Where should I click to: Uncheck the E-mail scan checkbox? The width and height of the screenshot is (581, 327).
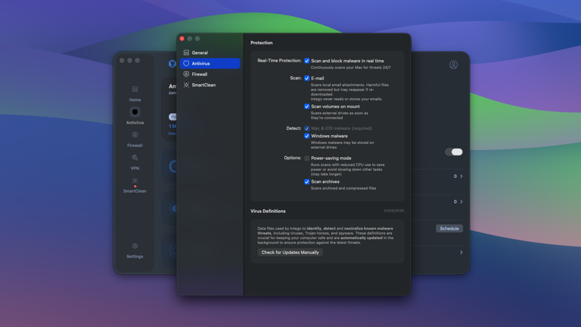[x=307, y=78]
